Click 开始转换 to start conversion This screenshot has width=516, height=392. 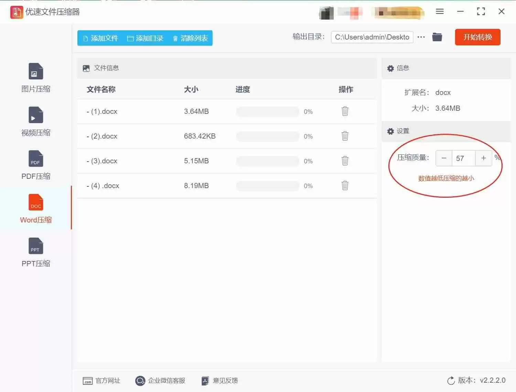(x=477, y=37)
